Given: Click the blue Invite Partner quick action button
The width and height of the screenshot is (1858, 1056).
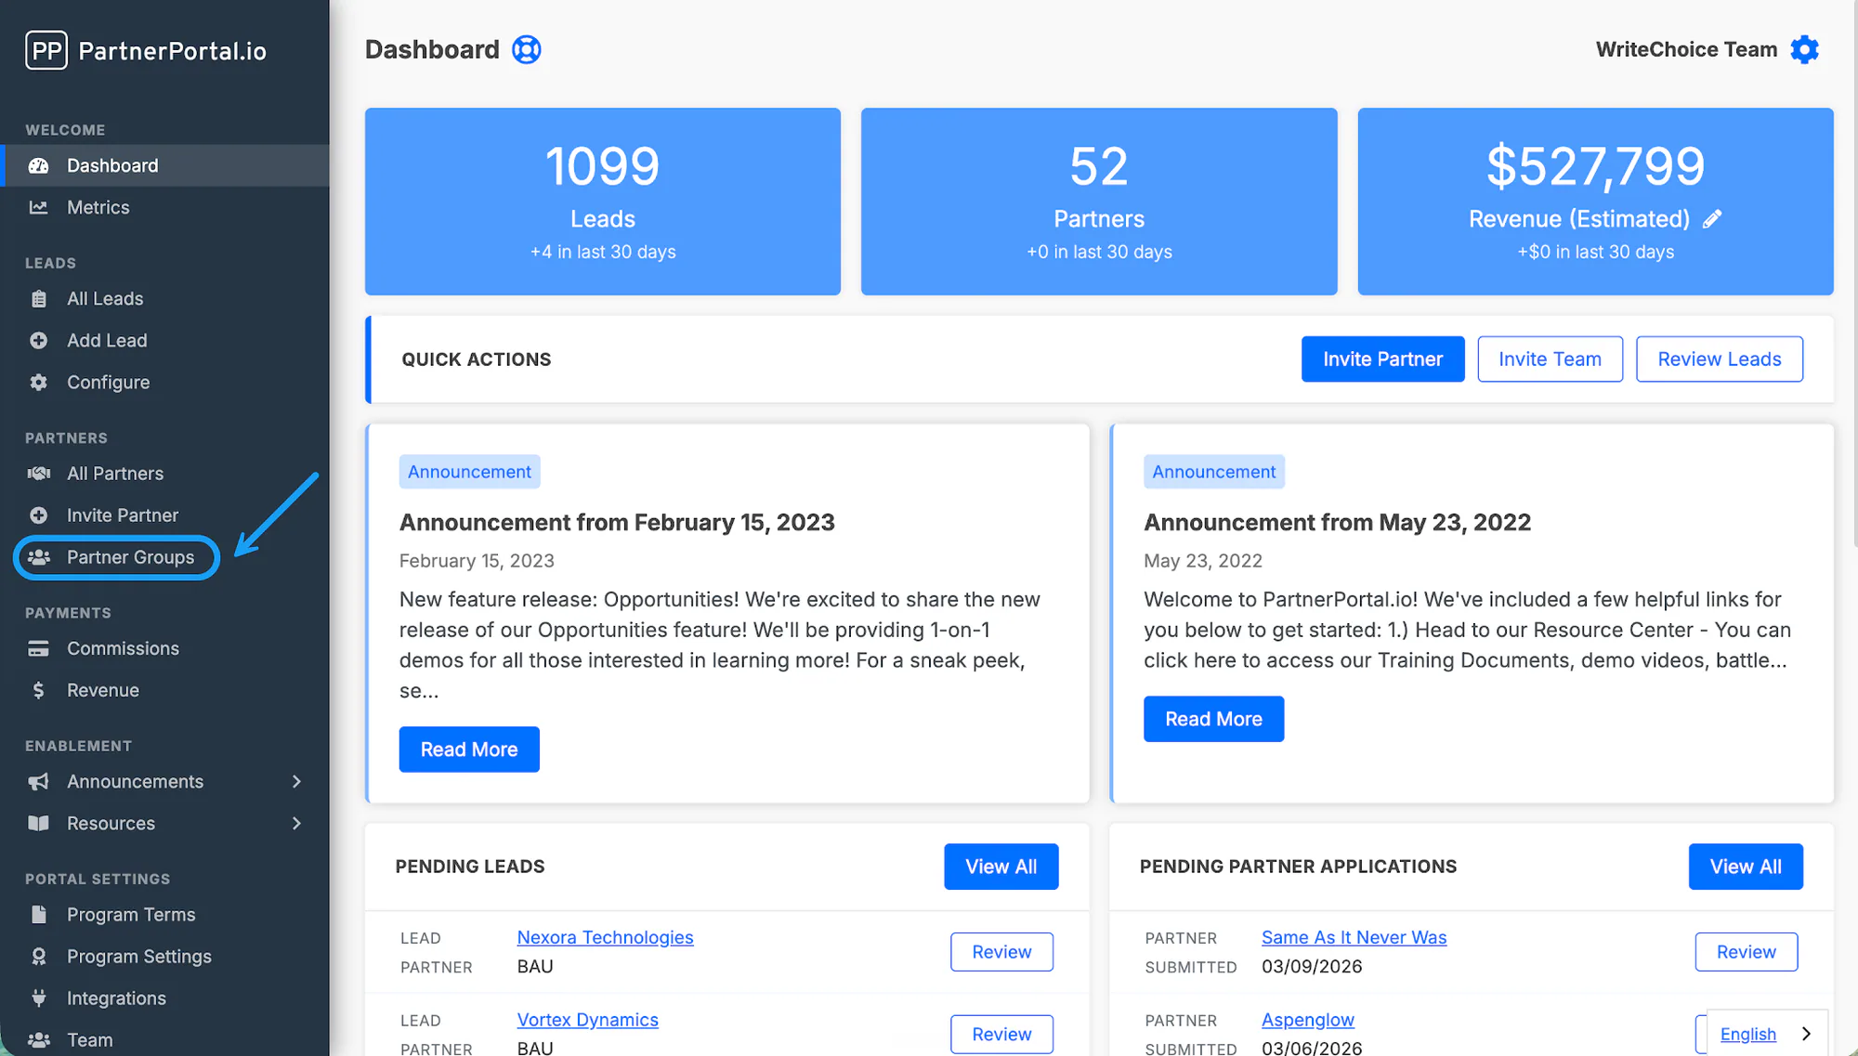Looking at the screenshot, I should coord(1382,359).
